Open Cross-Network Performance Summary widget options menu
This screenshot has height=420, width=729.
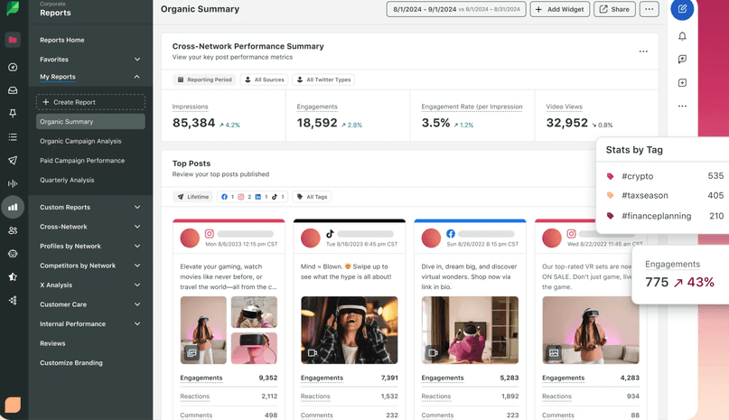pos(643,51)
